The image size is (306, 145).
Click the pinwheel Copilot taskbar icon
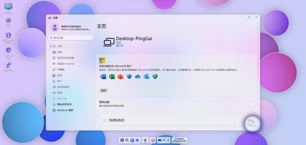pyautogui.click(x=137, y=140)
